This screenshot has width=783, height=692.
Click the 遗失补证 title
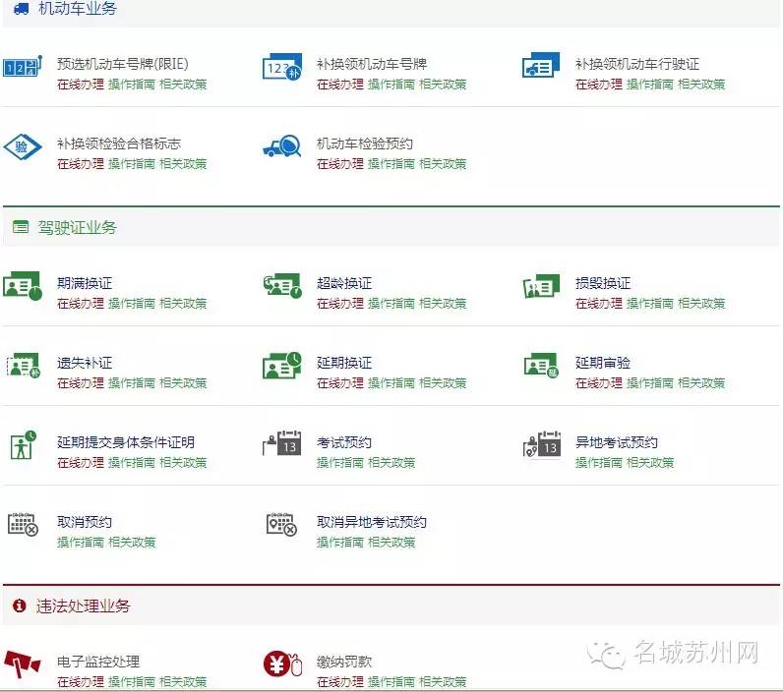[85, 363]
